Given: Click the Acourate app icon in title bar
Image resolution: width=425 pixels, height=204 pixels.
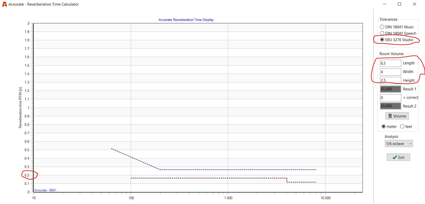Looking at the screenshot, I should click(x=4, y=4).
